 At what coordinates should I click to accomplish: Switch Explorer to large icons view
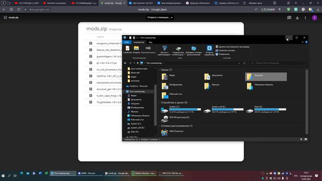pyautogui.click(x=305, y=139)
